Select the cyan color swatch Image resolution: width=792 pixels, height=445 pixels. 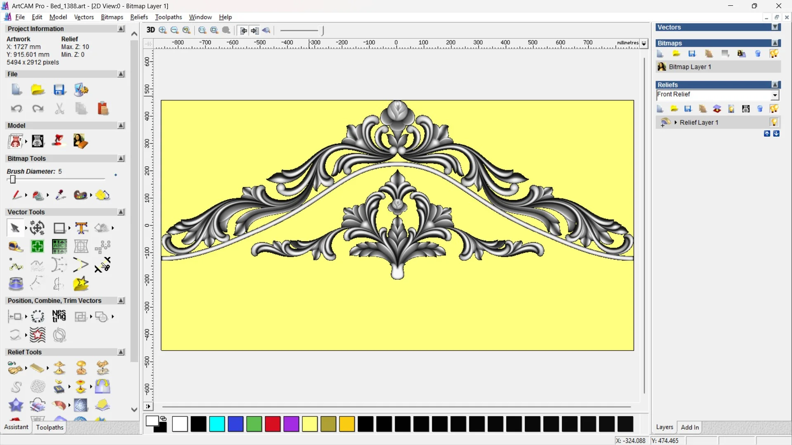[217, 424]
